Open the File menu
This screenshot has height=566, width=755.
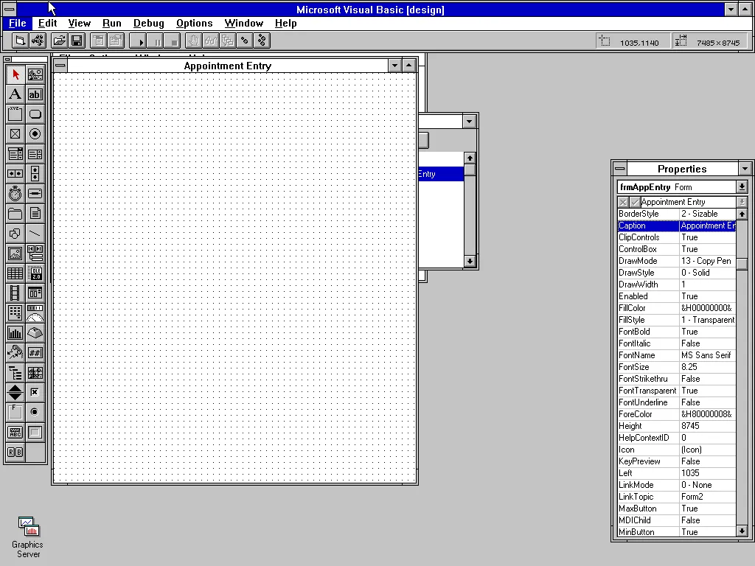coord(17,23)
